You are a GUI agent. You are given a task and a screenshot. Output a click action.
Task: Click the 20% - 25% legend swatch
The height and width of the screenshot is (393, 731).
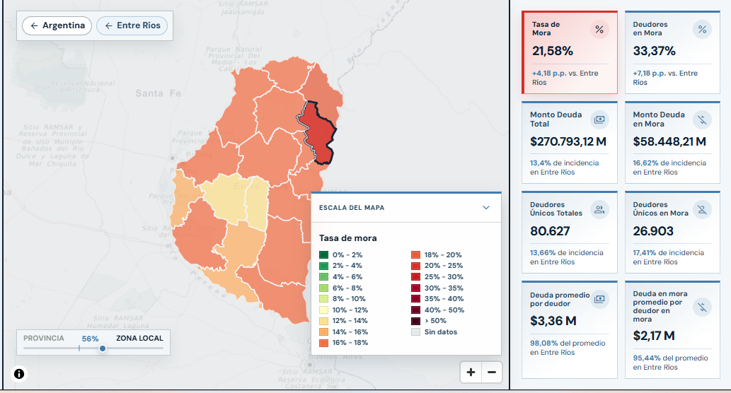415,266
